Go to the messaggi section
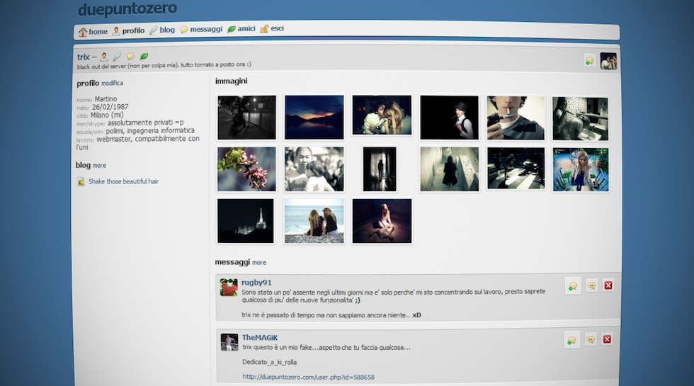694x386 pixels. click(200, 30)
